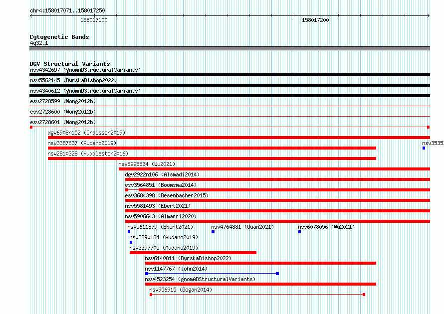The image size is (444, 314).
Task: Click the nsv5906643 Almarri2020 label
Action: pyautogui.click(x=161, y=216)
